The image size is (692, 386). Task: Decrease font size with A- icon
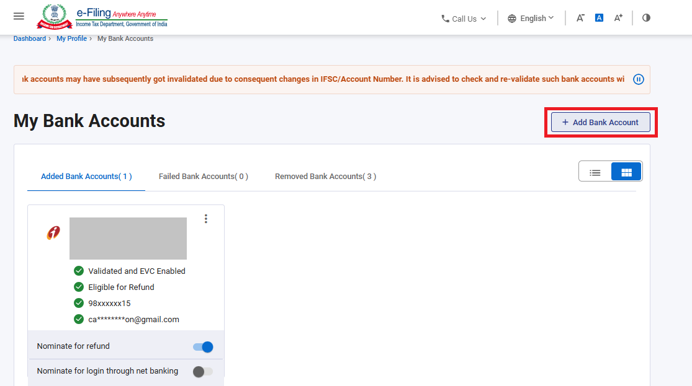[580, 18]
